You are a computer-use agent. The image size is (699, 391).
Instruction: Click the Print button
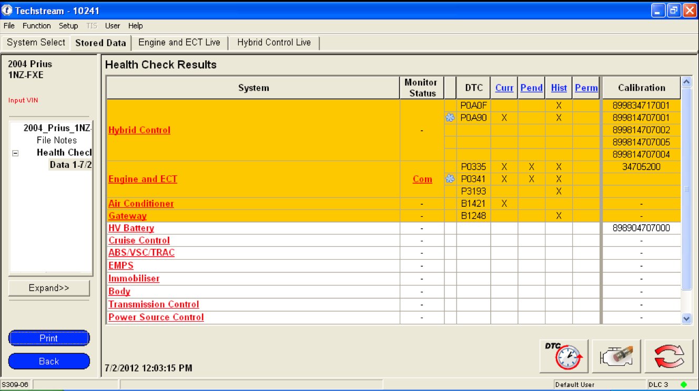point(49,339)
